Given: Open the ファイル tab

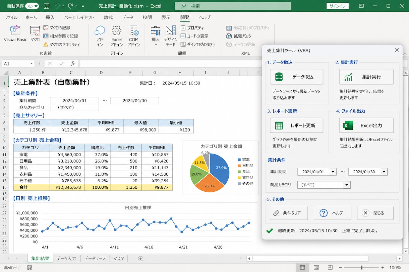Looking at the screenshot, I should pyautogui.click(x=11, y=17).
